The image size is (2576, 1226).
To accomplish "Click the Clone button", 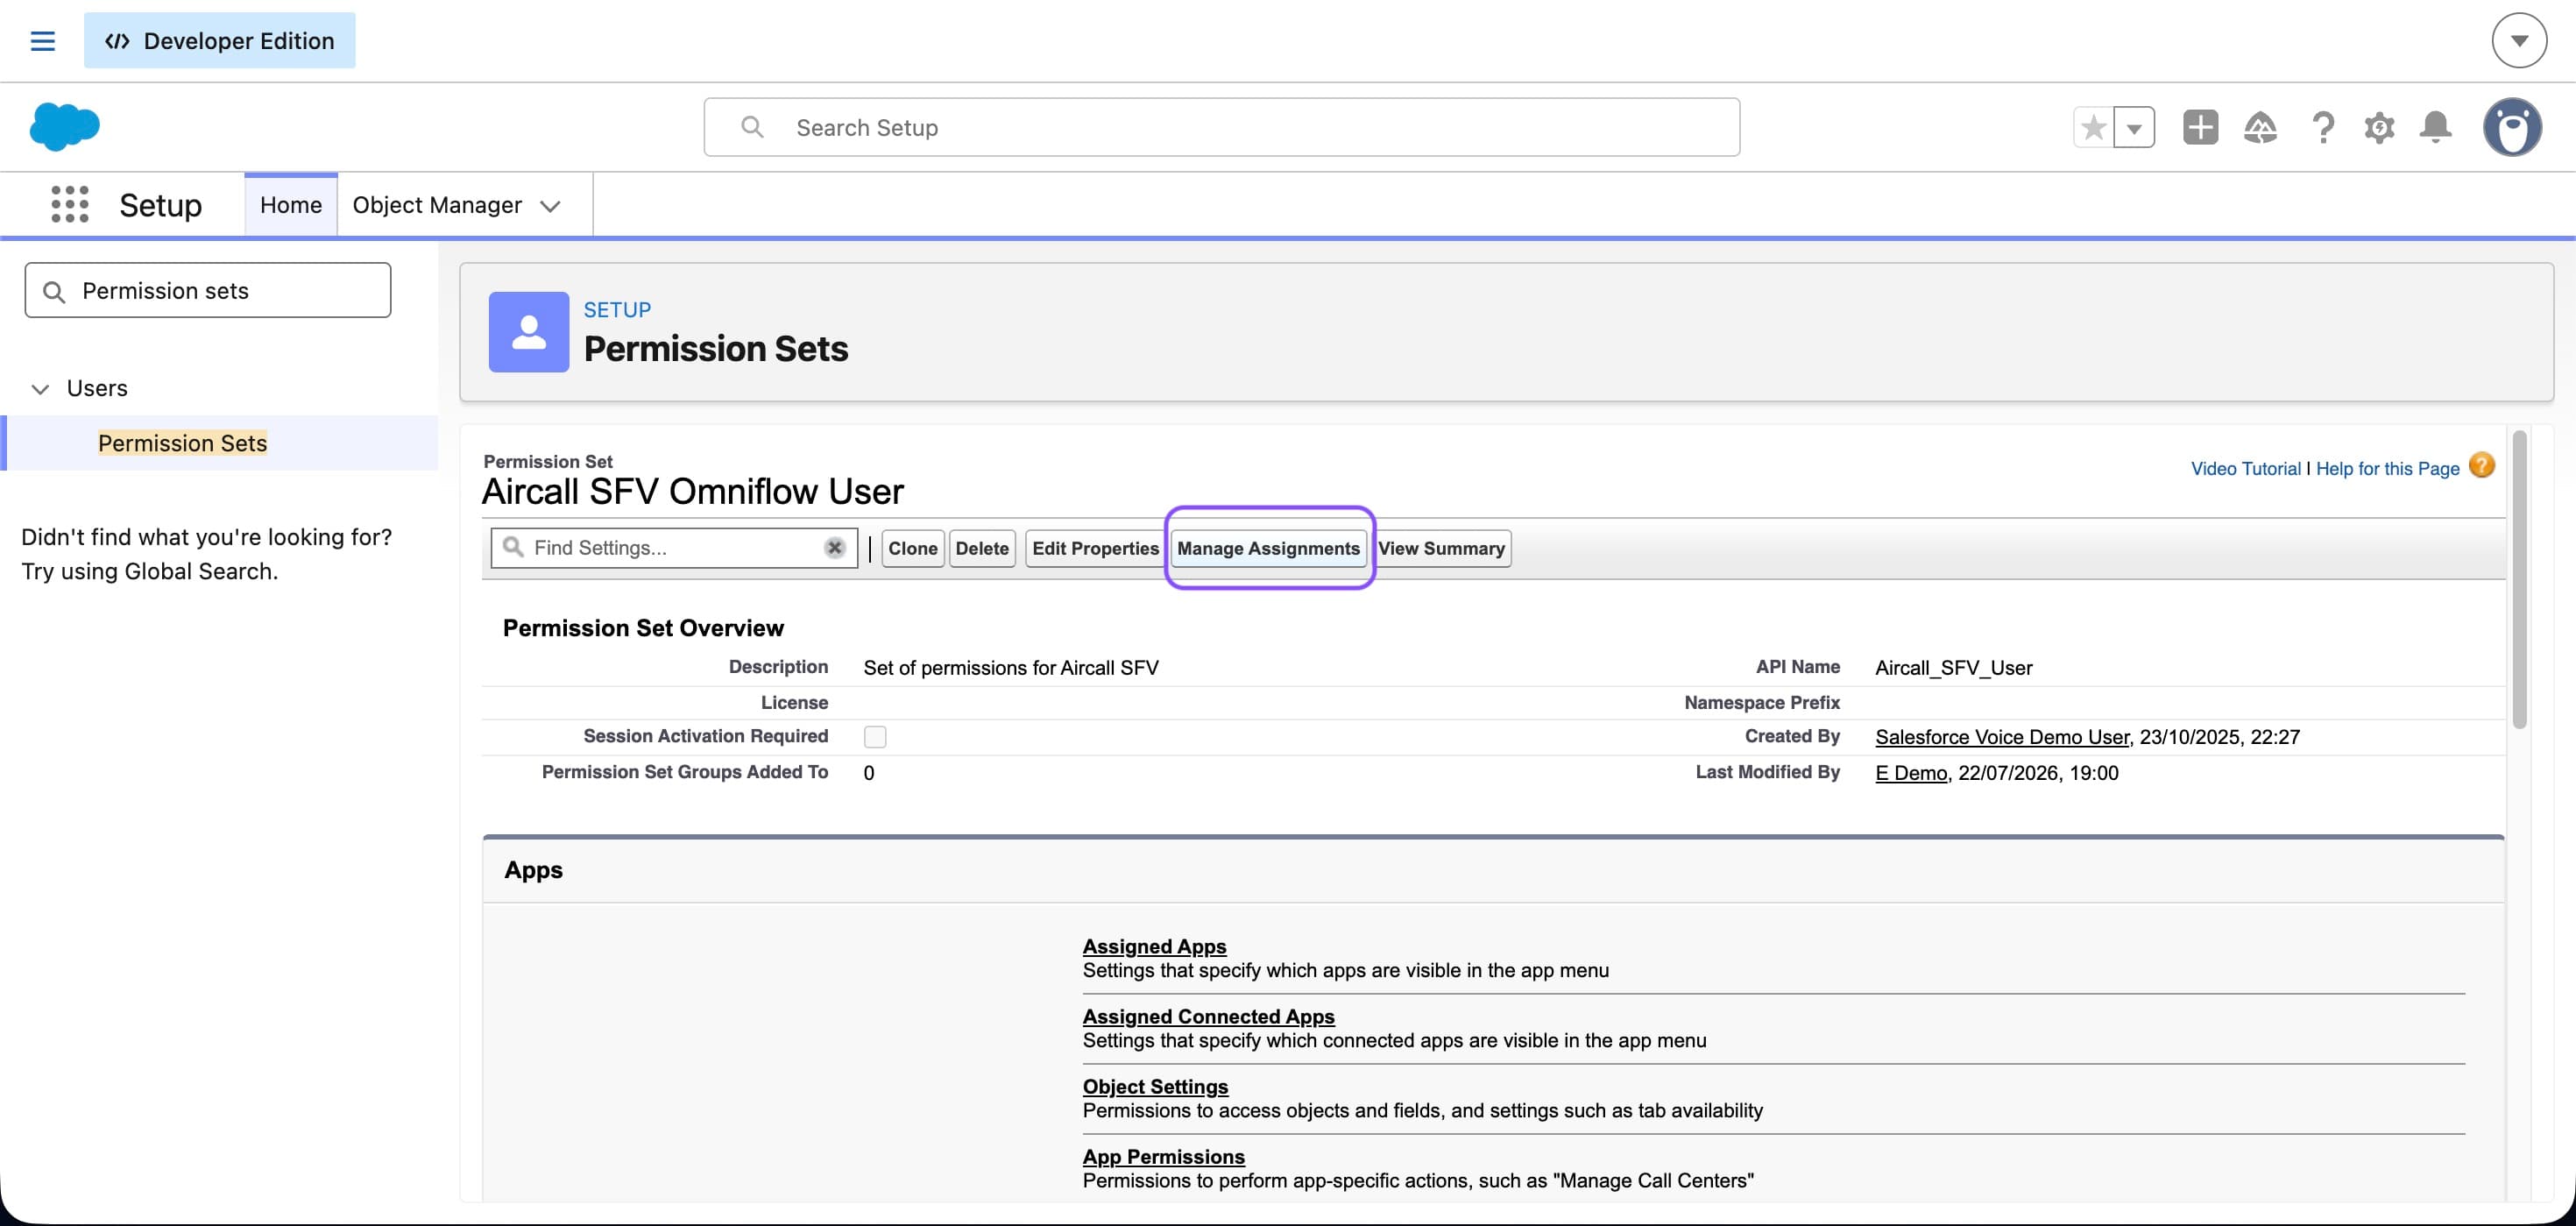I will (912, 548).
